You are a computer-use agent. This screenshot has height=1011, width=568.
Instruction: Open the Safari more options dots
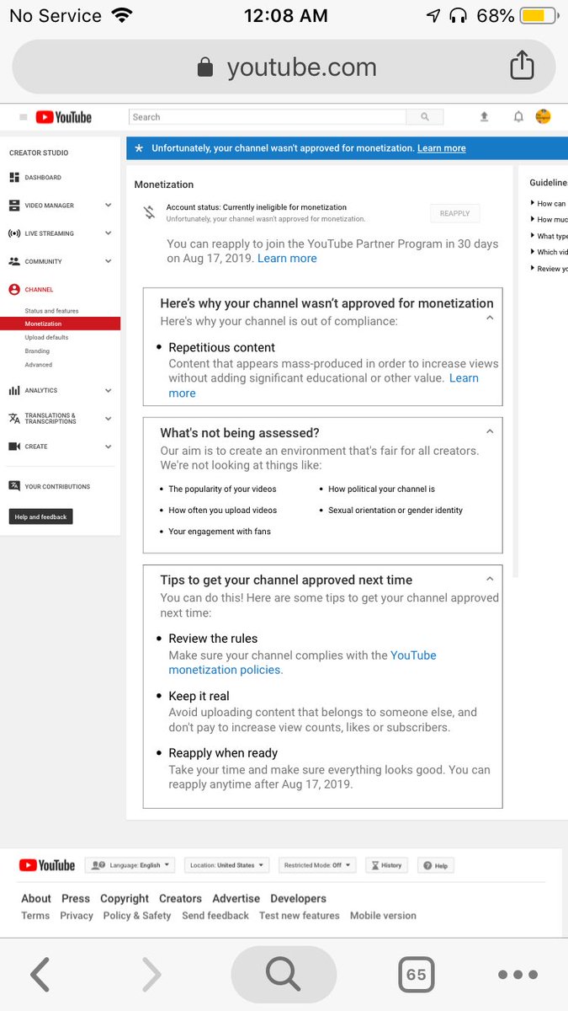[518, 975]
